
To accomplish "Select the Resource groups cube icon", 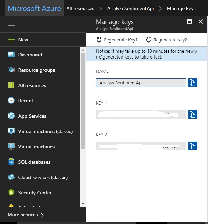I will [x=11, y=70].
